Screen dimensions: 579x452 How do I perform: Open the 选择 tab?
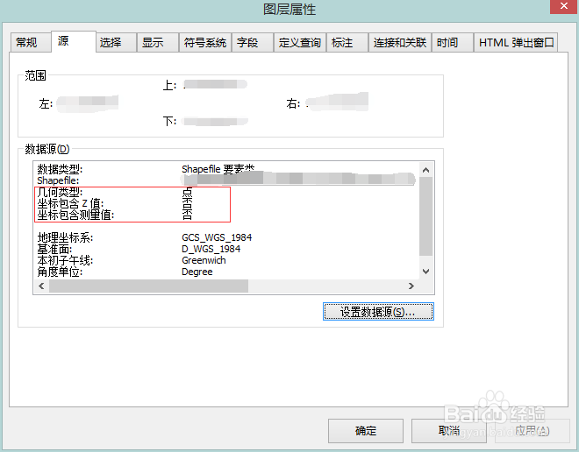[x=116, y=42]
